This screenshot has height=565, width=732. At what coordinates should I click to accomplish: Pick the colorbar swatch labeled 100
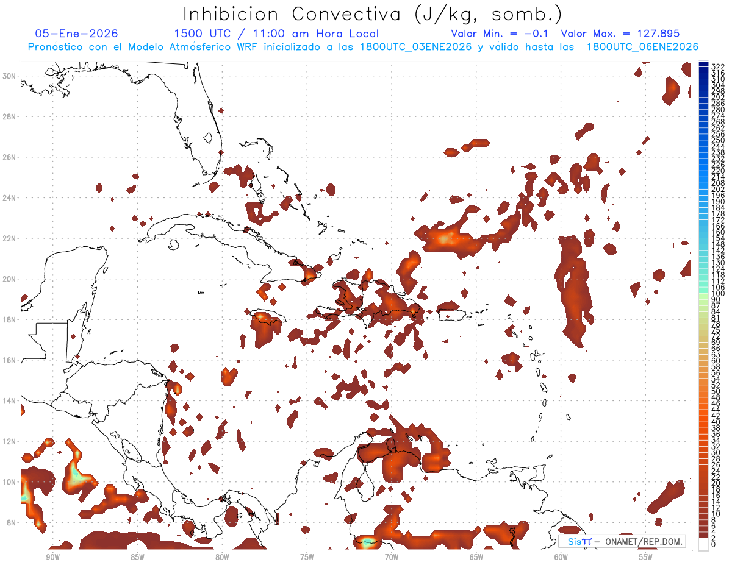click(x=703, y=294)
